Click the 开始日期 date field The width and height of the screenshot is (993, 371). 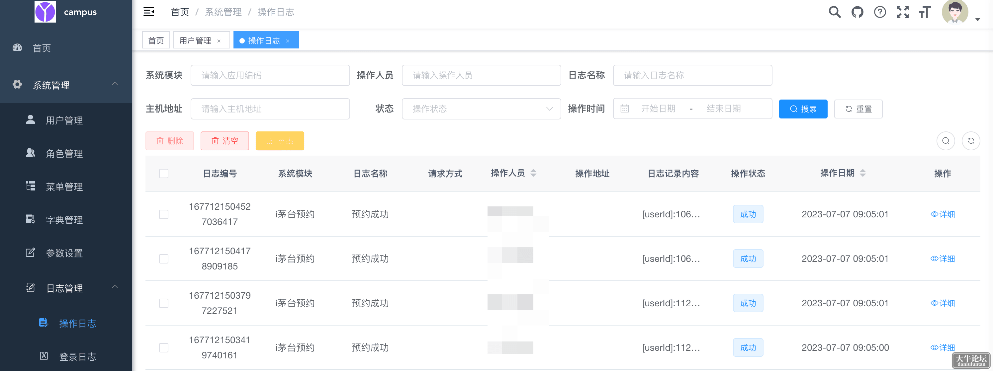pos(658,109)
